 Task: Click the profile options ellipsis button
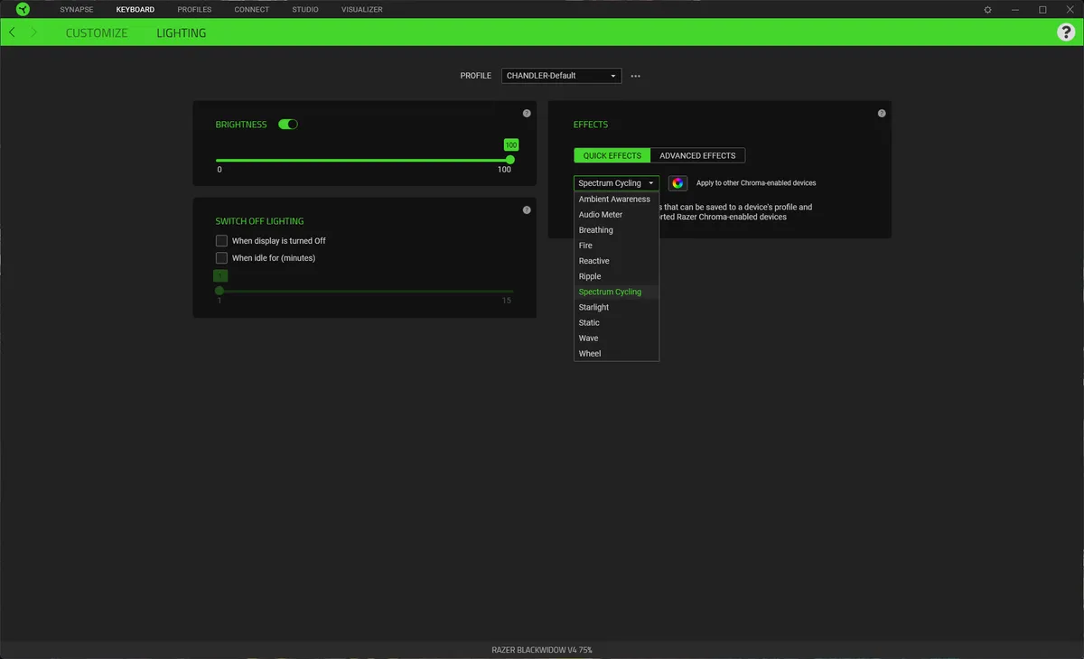pos(635,76)
